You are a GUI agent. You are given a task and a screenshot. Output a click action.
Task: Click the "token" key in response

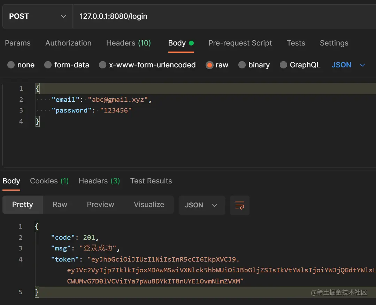coord(65,259)
